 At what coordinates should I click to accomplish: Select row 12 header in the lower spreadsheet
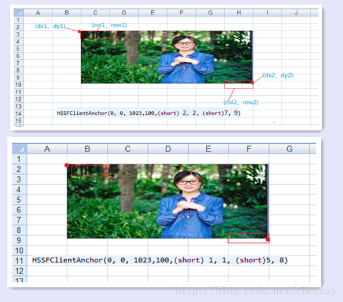point(19,271)
